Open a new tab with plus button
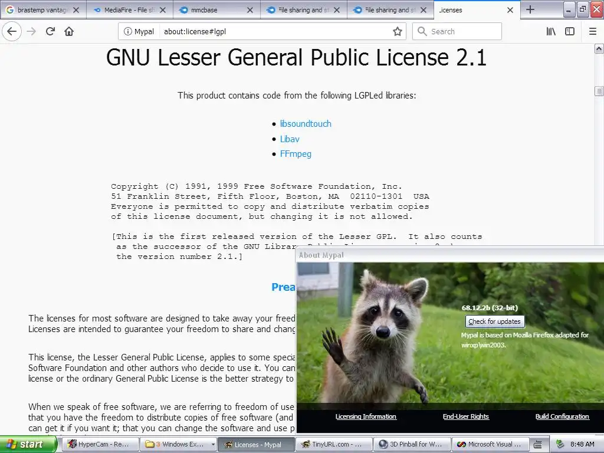604x453 pixels. pyautogui.click(x=530, y=9)
